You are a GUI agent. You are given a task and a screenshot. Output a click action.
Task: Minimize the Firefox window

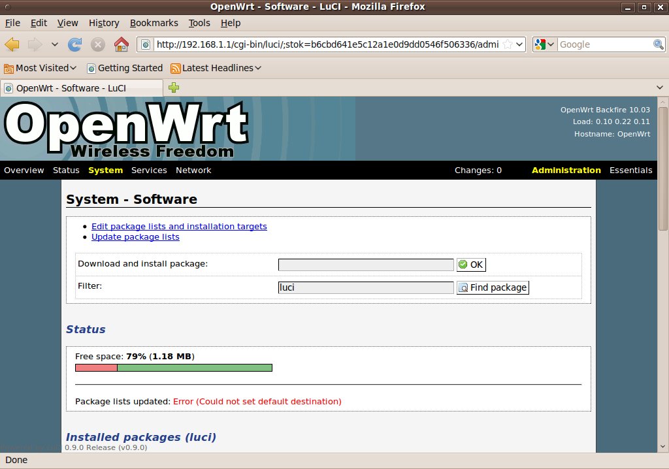point(628,7)
